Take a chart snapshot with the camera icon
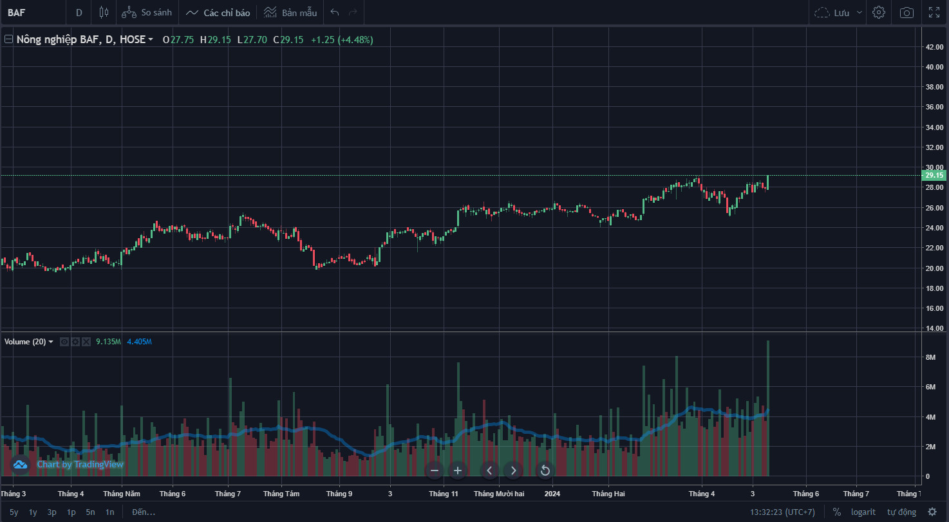 click(907, 12)
